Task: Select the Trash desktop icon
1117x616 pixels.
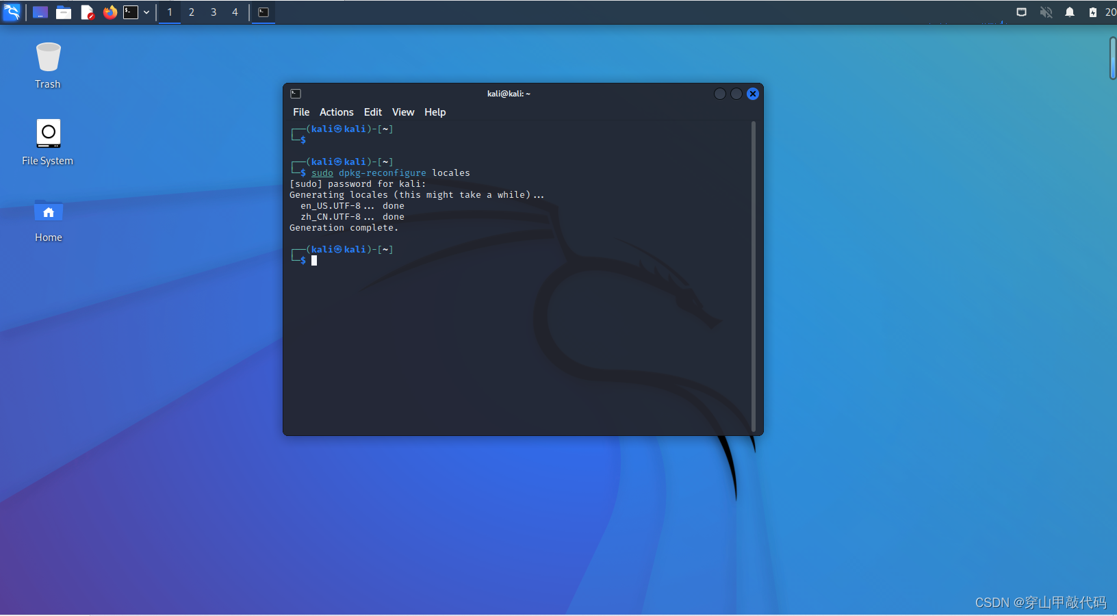Action: [48, 66]
